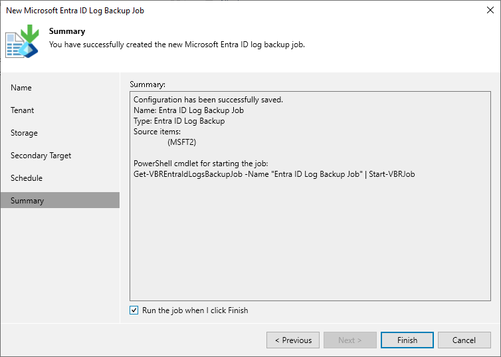Image resolution: width=501 pixels, height=357 pixels.
Task: Select the Summary step in sidebar
Action: click(60, 200)
